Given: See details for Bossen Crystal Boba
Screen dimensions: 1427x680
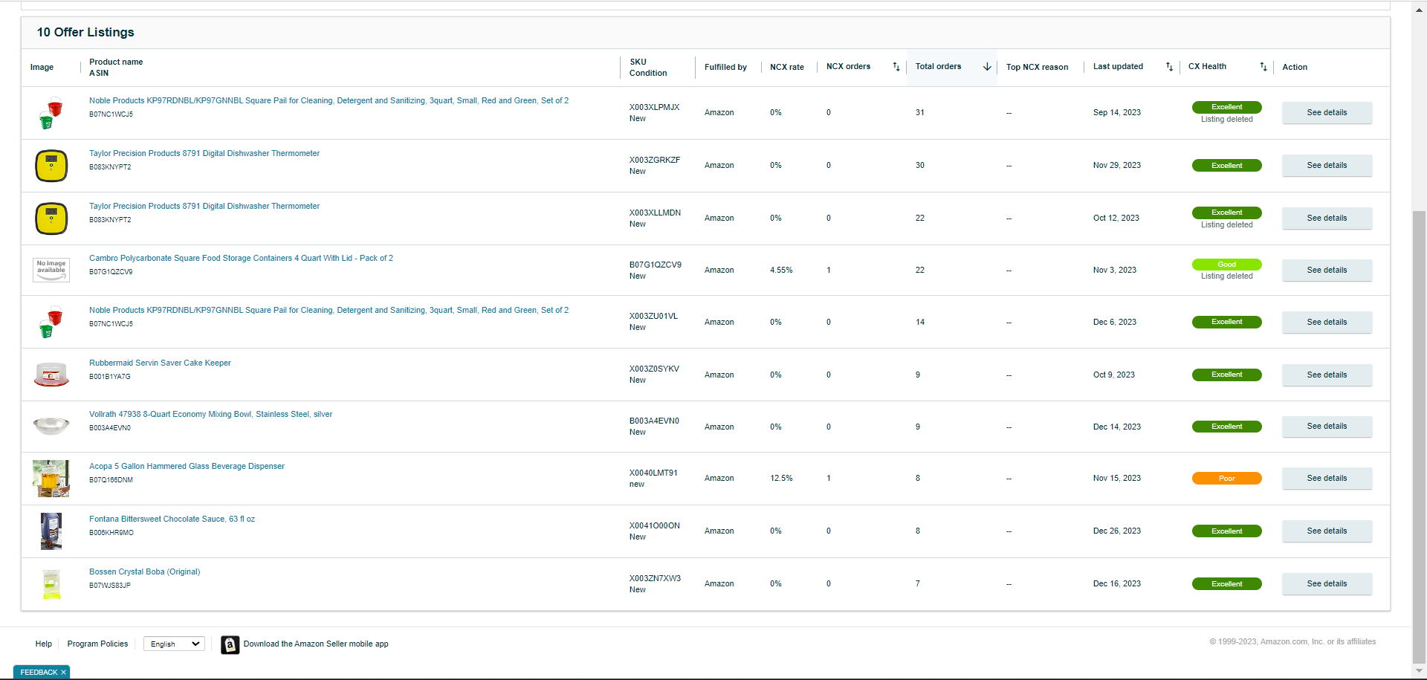Looking at the screenshot, I should point(1327,584).
